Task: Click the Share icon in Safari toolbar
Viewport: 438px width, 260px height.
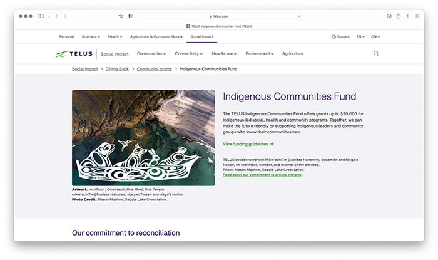Action: pyautogui.click(x=399, y=16)
